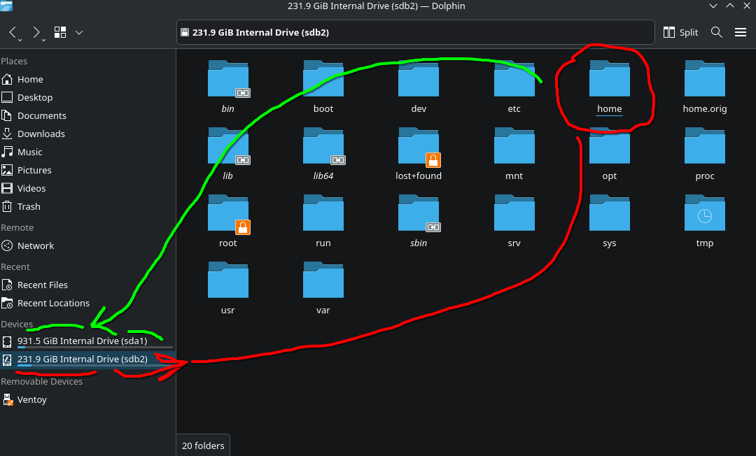Open the etc folder
Viewport: 756px width, 456px height.
point(514,87)
